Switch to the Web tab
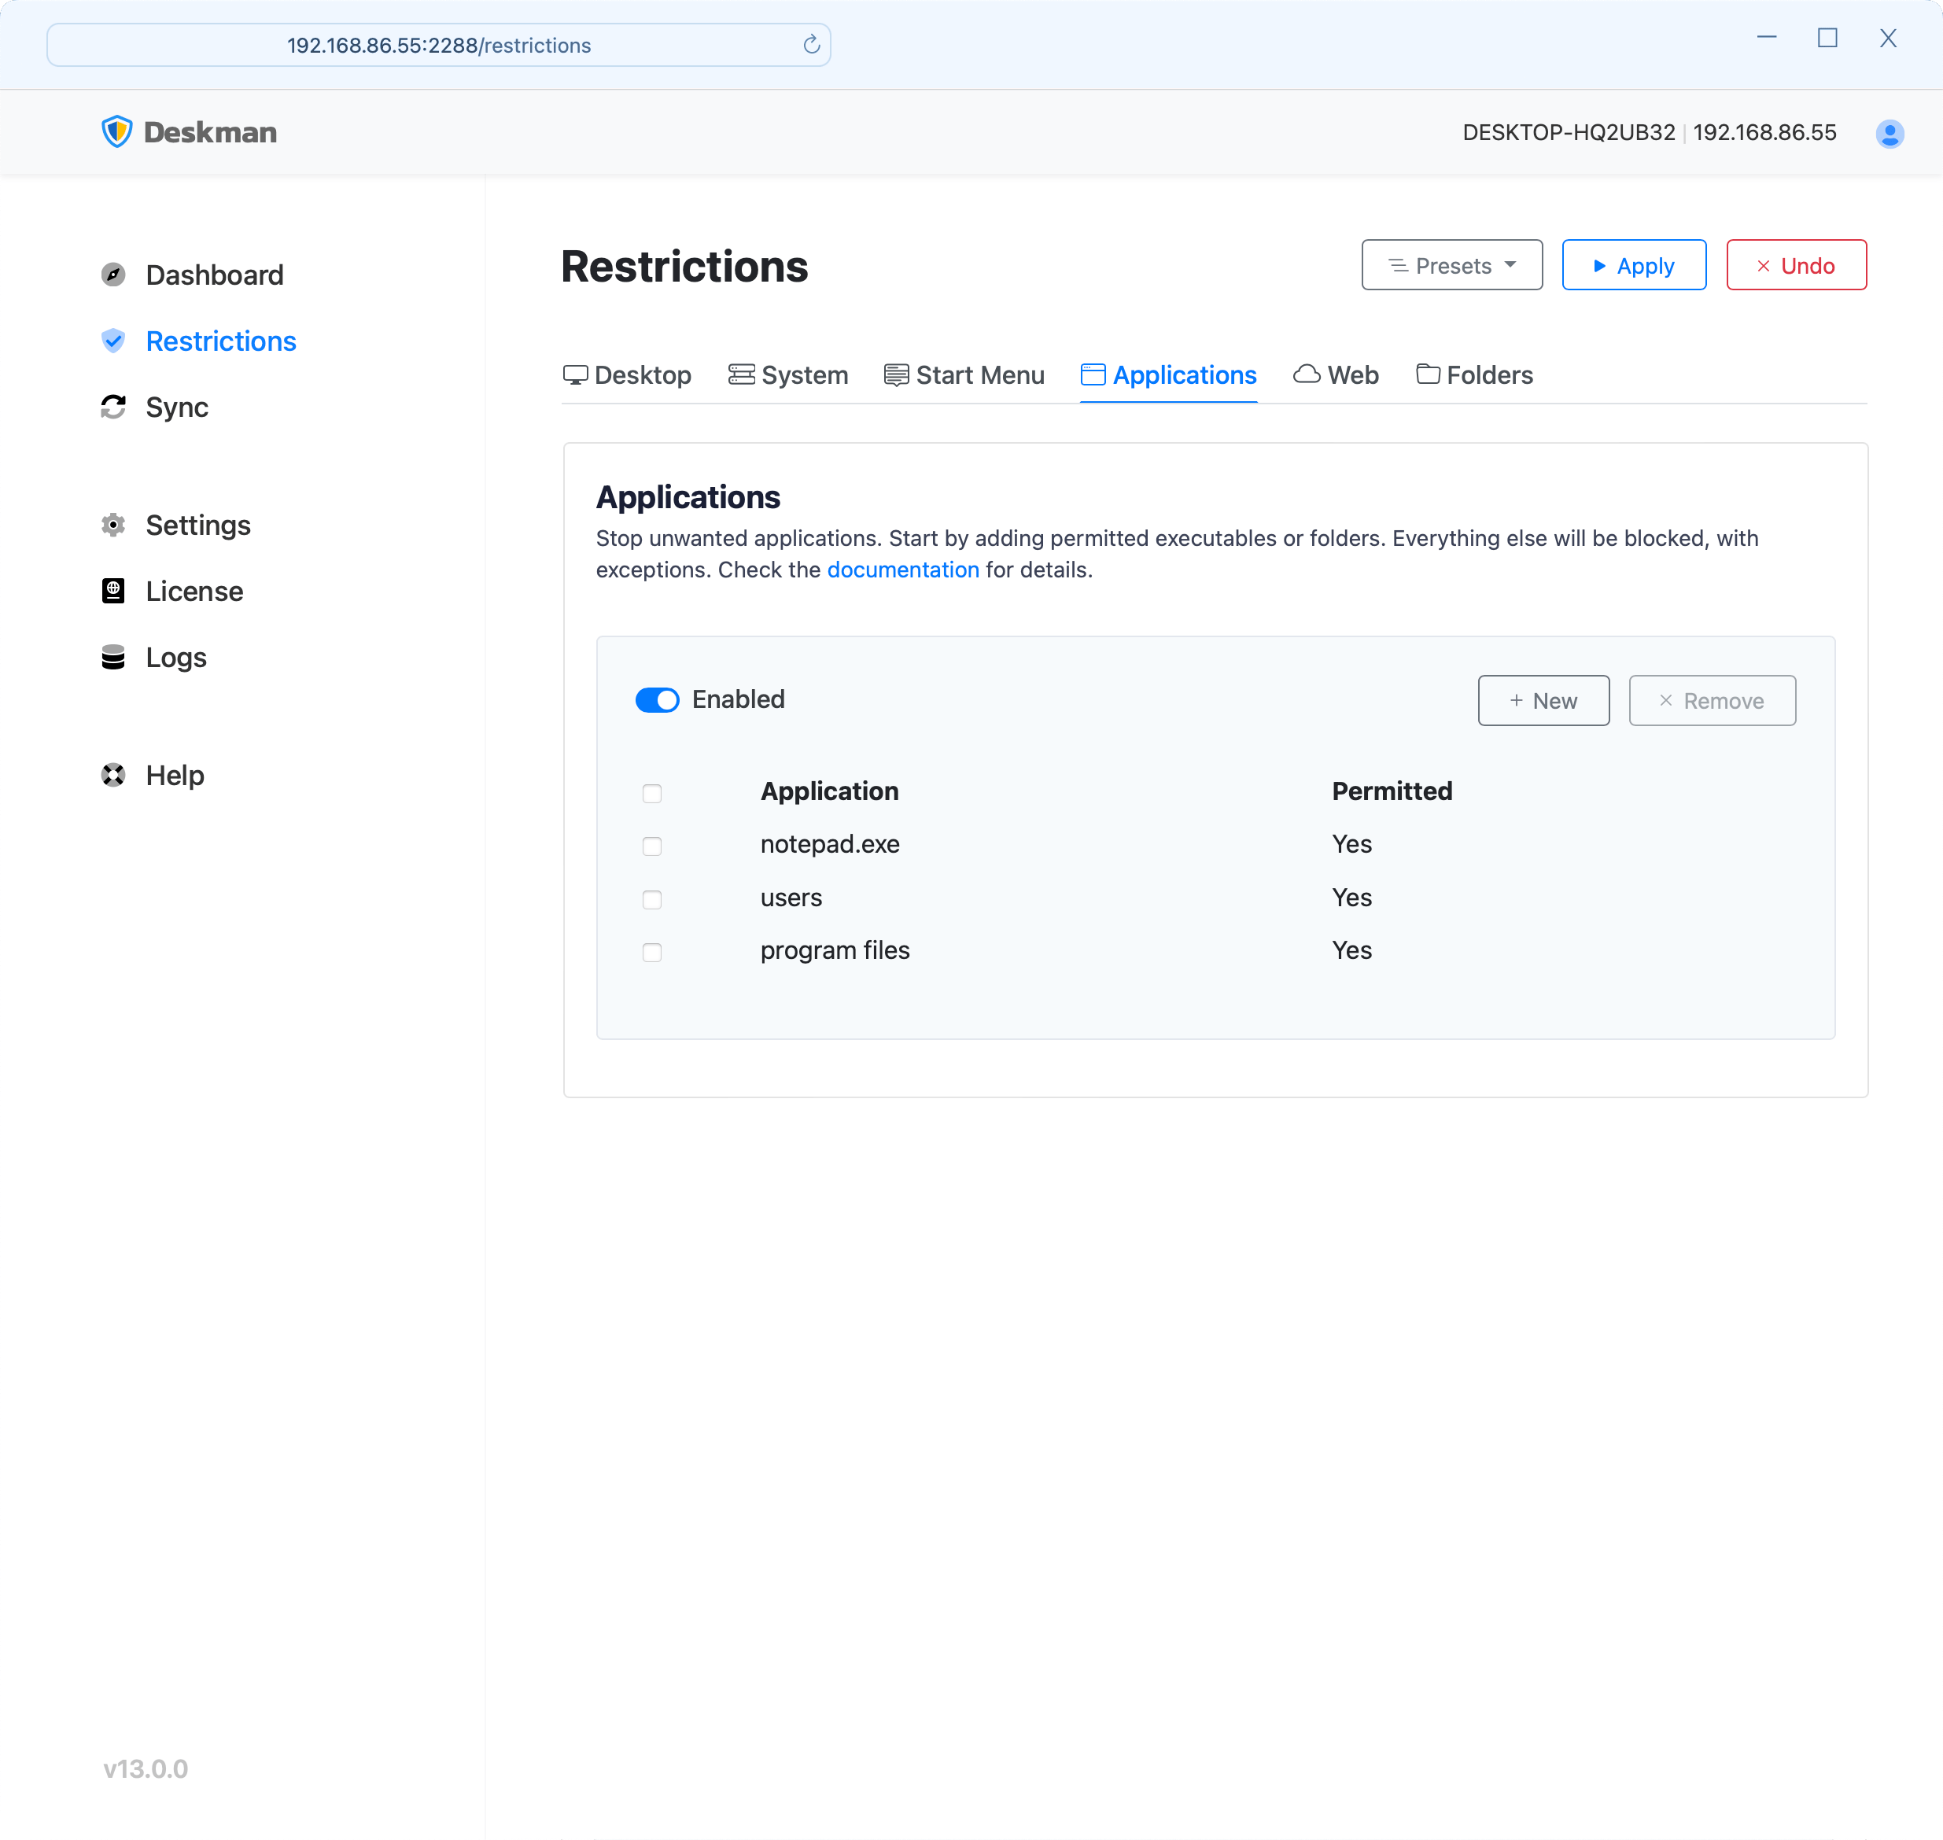The width and height of the screenshot is (1943, 1840). point(1336,374)
